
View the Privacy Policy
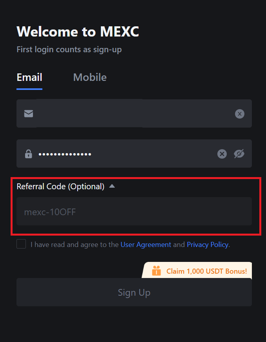point(207,244)
